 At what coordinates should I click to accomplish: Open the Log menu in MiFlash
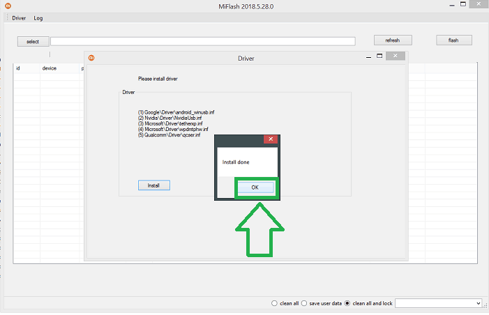click(x=38, y=18)
